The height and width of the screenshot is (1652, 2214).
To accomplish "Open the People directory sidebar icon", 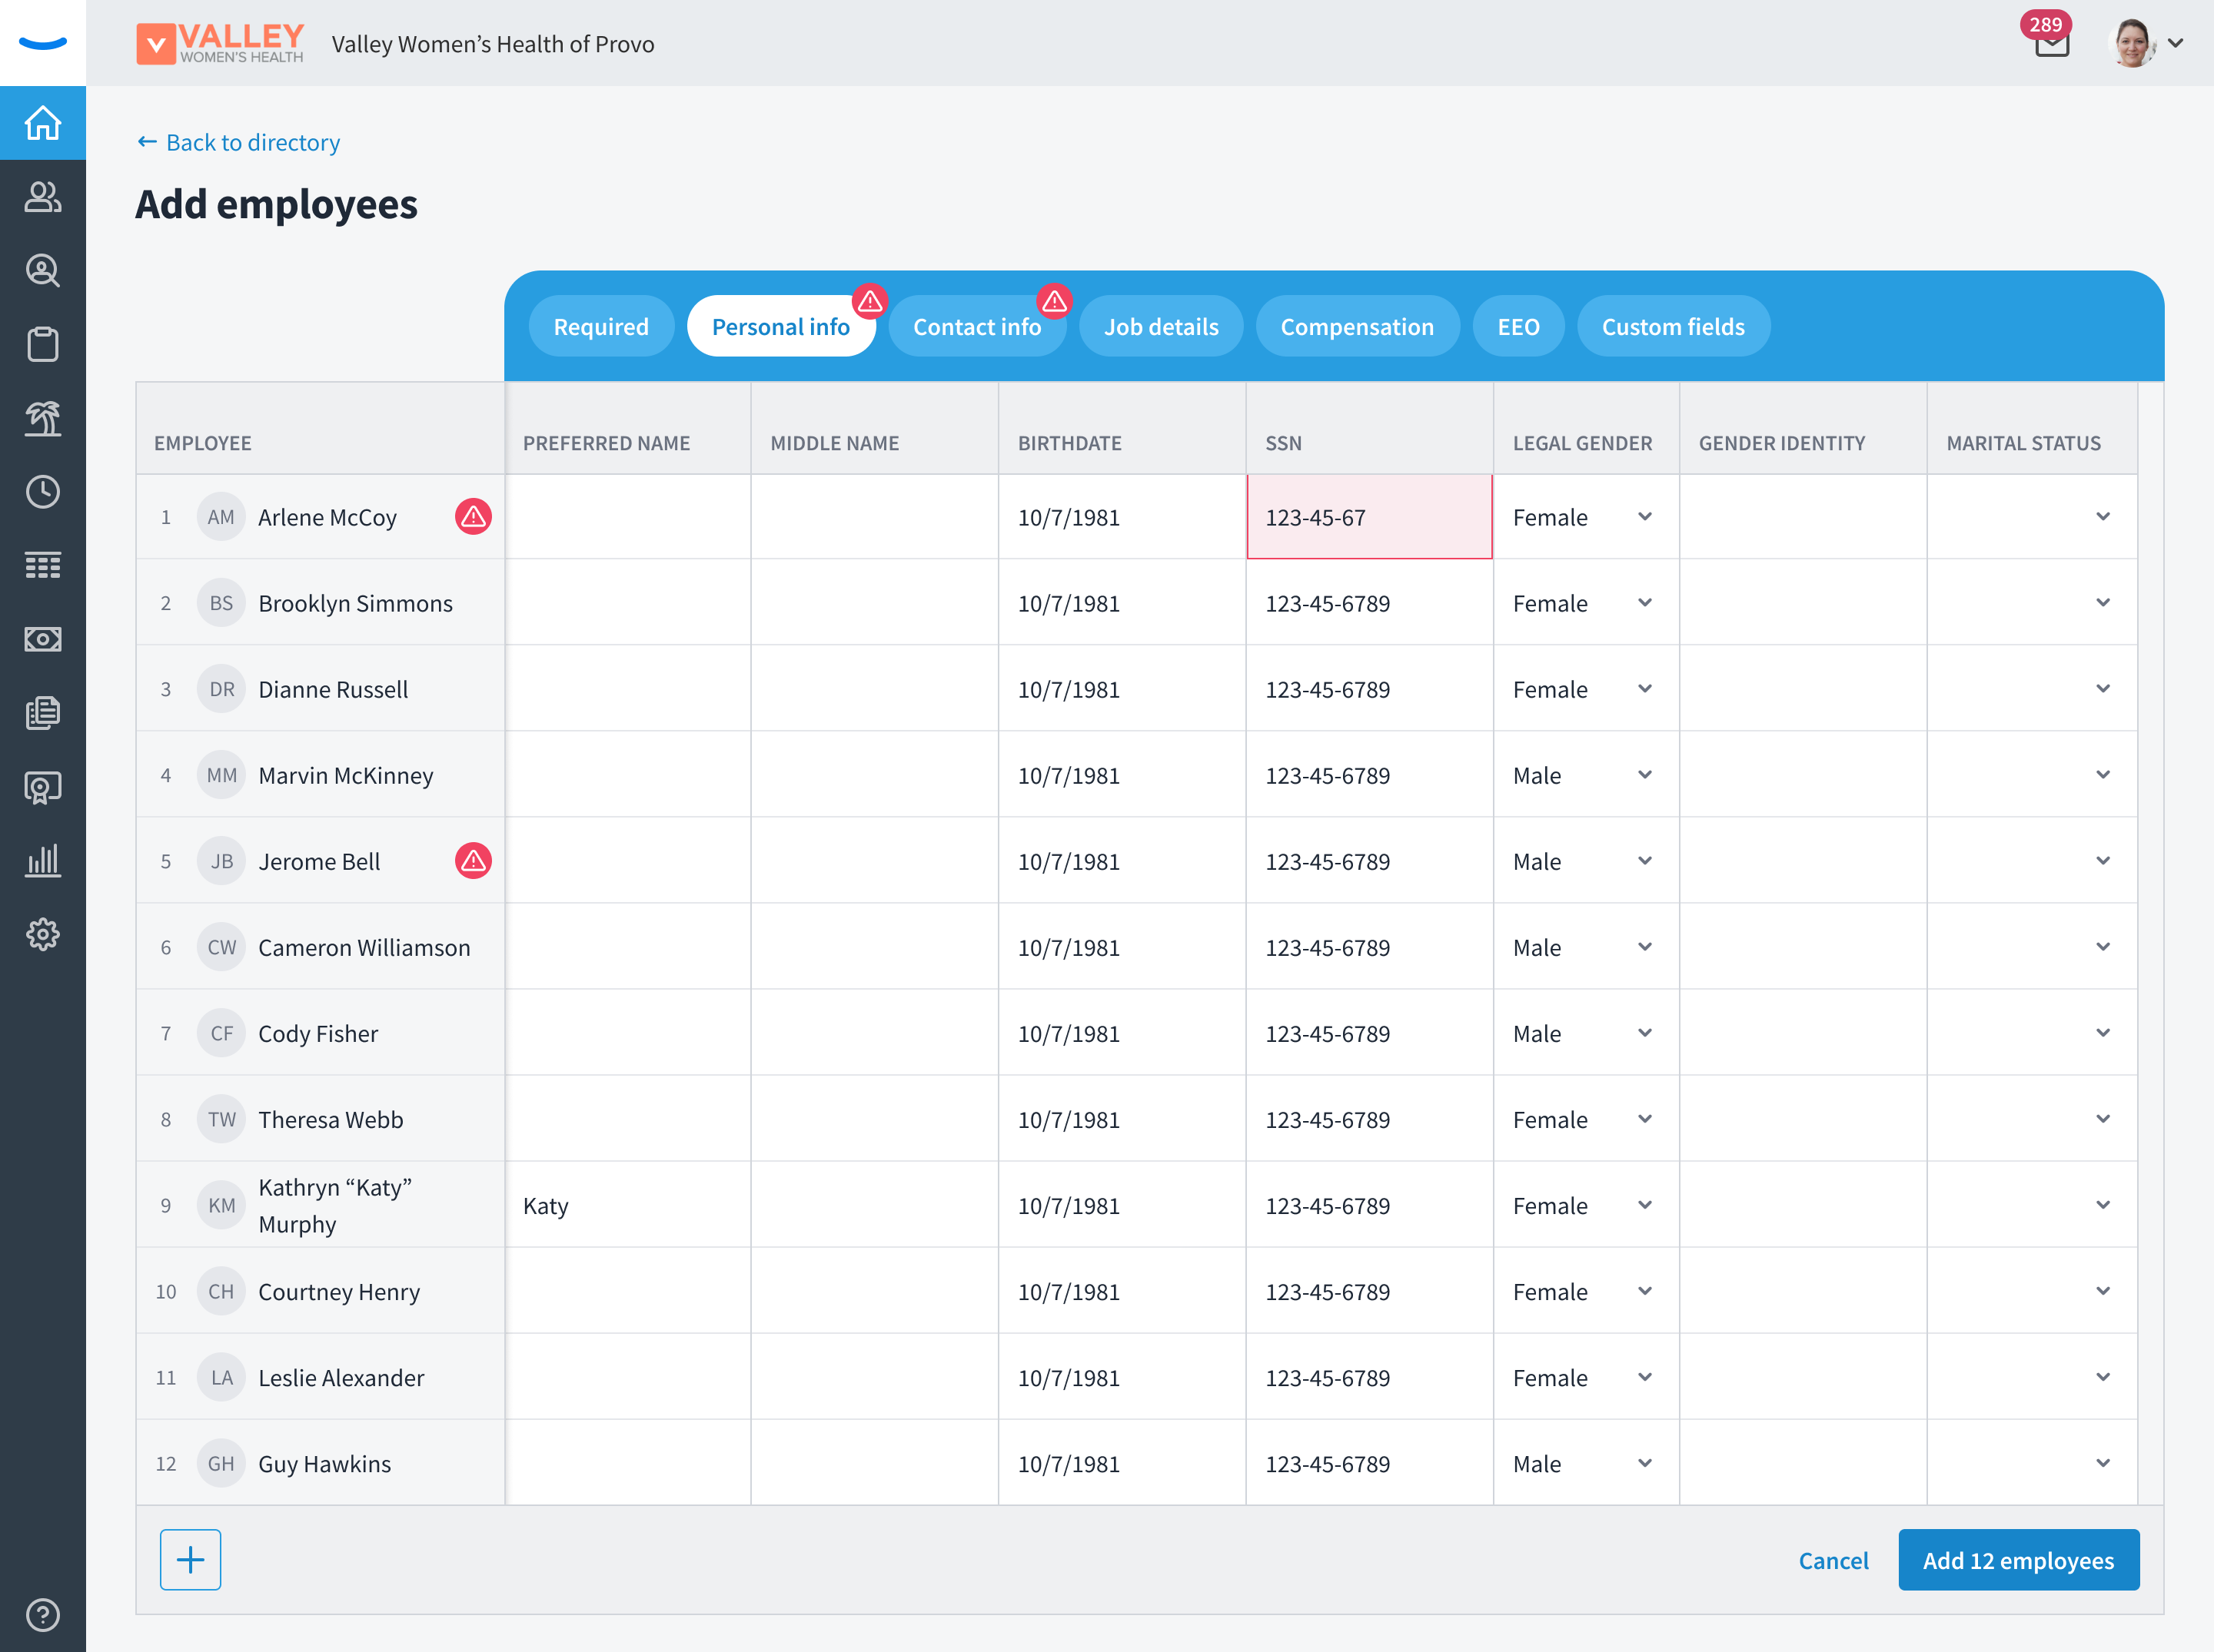I will tap(43, 197).
